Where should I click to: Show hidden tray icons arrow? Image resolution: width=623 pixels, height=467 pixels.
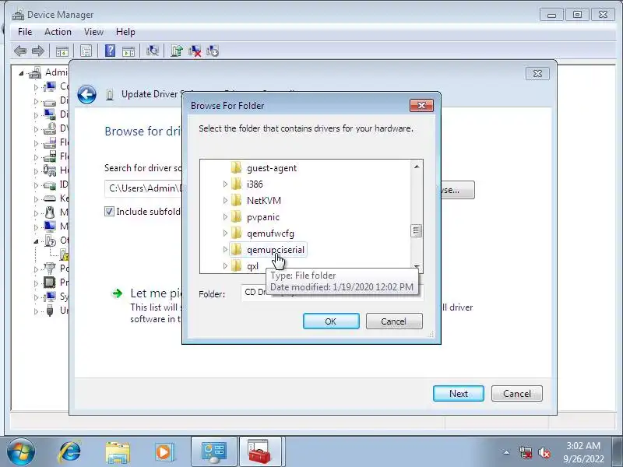(x=506, y=452)
